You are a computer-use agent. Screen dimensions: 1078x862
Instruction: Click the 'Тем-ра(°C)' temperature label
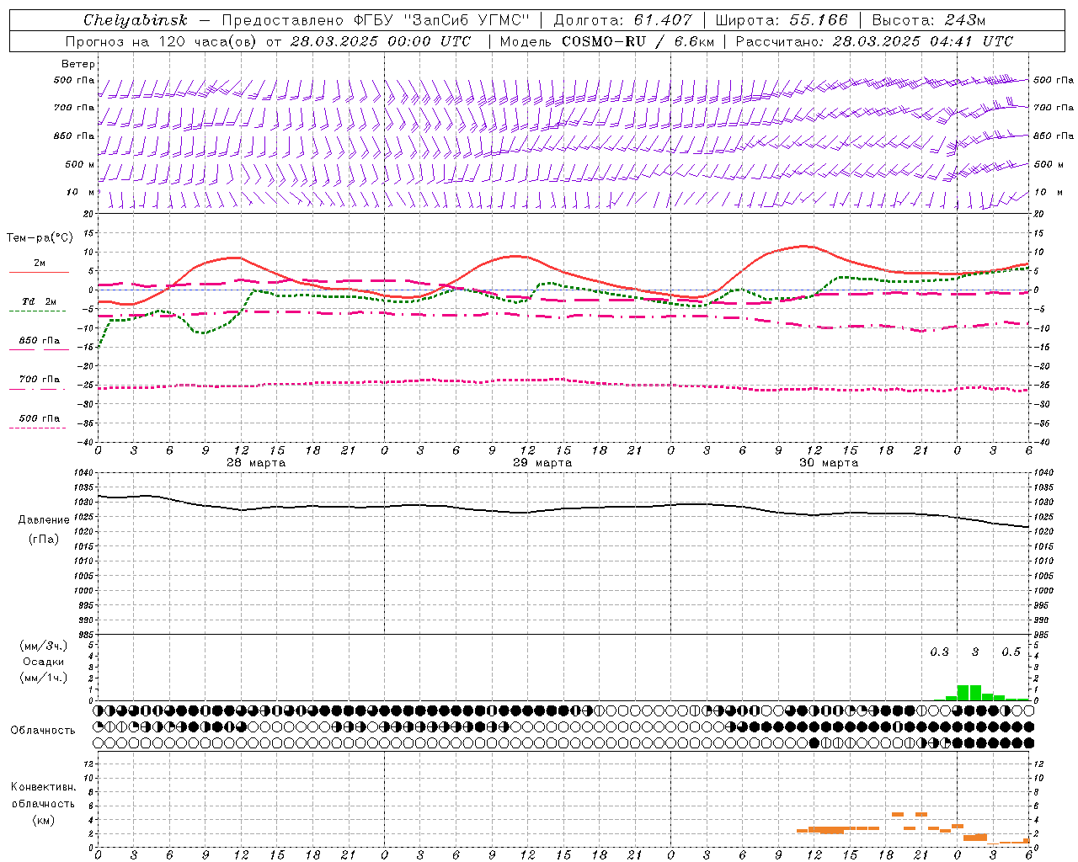coord(40,238)
